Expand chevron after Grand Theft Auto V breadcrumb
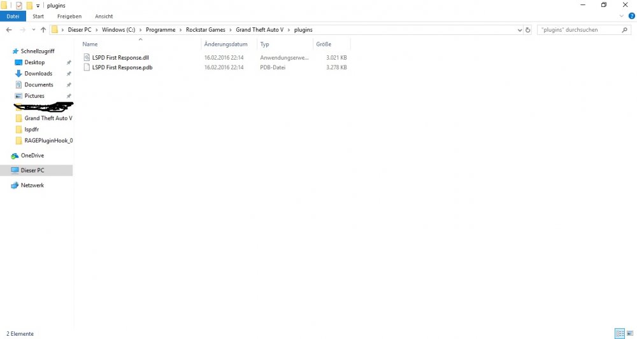 pos(289,30)
